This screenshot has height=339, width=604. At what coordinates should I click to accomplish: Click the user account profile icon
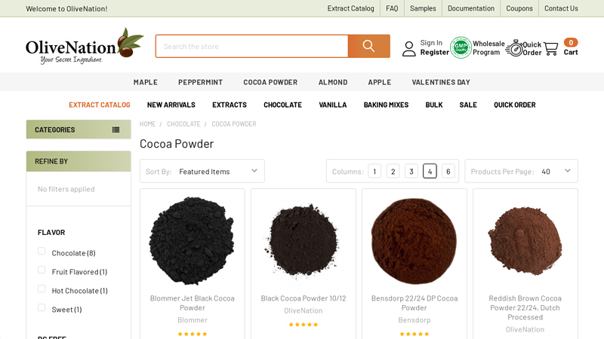coord(408,49)
